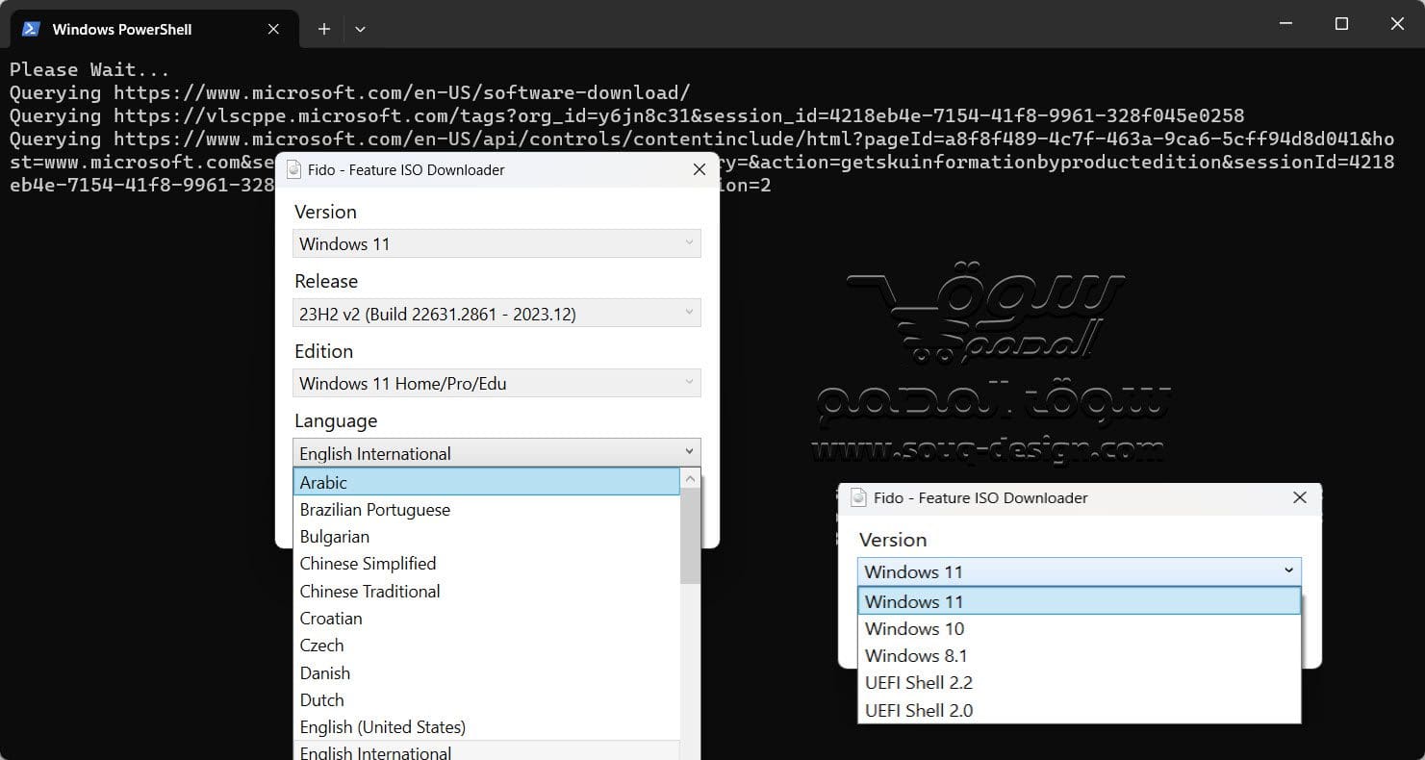Viewport: 1425px width, 760px height.
Task: Click the language list scrollbar thumb
Action: [x=690, y=537]
